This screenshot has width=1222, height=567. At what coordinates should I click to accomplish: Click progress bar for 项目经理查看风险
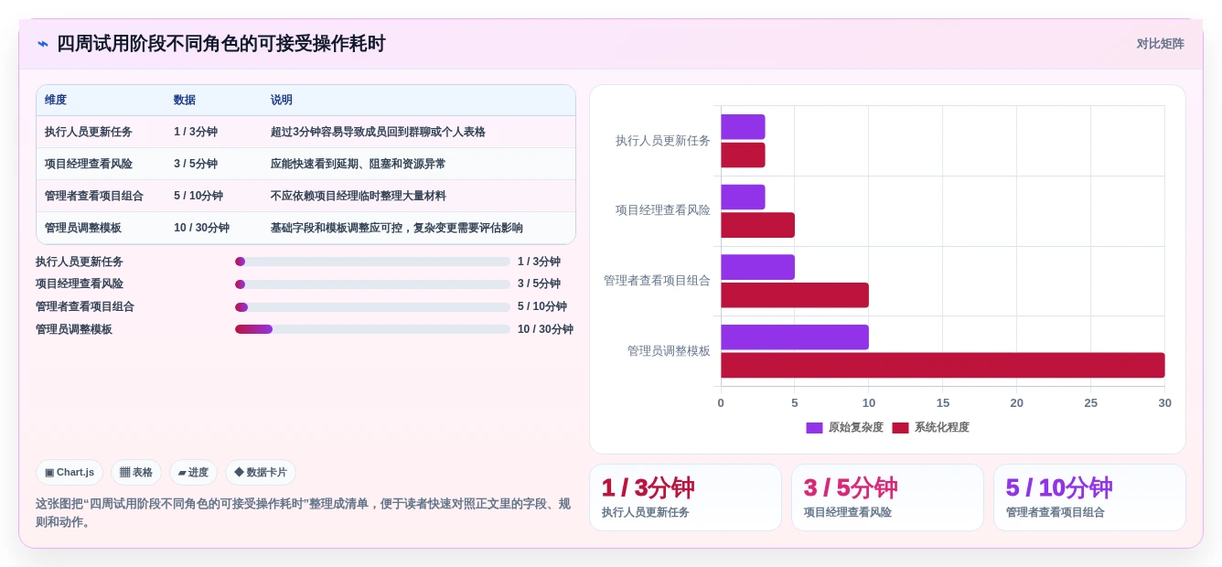point(372,284)
